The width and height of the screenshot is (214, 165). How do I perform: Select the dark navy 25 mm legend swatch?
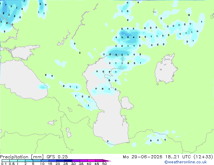(68, 161)
